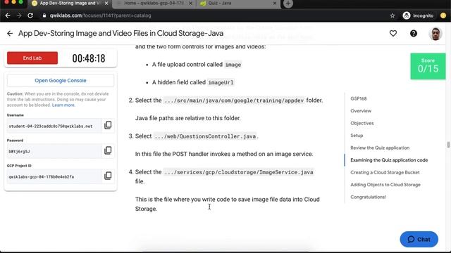Click the ImageService.java path text
Image resolution: width=451 pixels, height=253 pixels.
[x=239, y=172]
